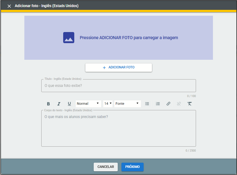Click the image upload preview area
The height and width of the screenshot is (175, 237).
click(x=118, y=49)
